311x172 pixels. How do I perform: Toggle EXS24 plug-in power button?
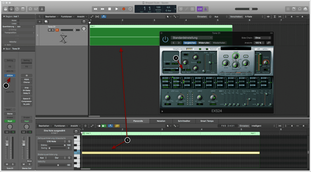[x=165, y=39]
